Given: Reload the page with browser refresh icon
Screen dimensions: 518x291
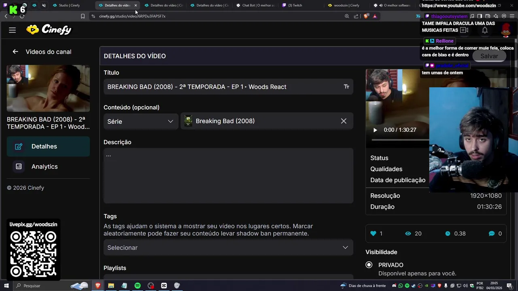Looking at the screenshot, I should click(x=22, y=16).
